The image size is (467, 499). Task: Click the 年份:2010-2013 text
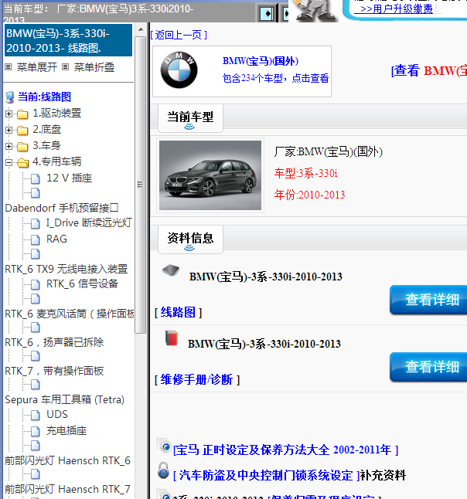309,195
